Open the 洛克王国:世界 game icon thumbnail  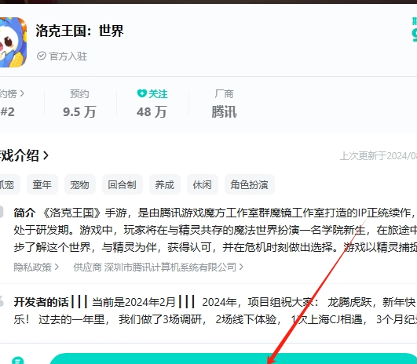13,42
